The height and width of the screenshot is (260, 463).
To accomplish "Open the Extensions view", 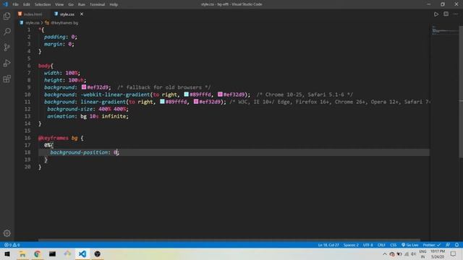I will (7, 79).
